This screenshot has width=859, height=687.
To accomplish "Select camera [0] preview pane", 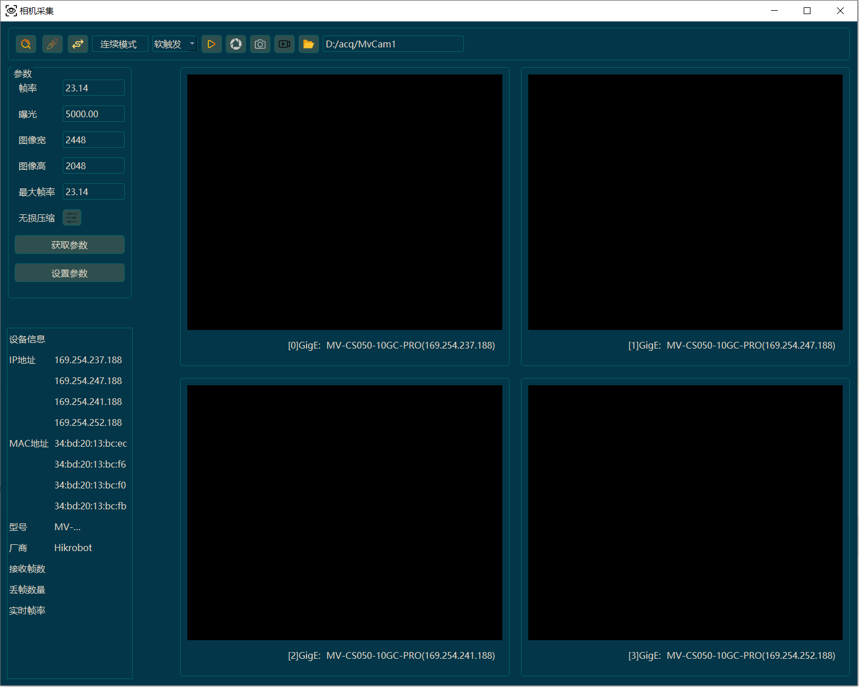I will pyautogui.click(x=345, y=202).
